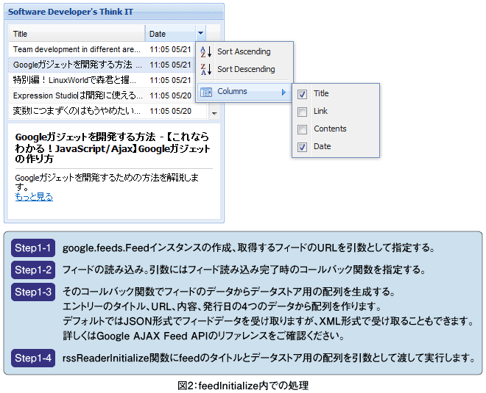Screen dimensions: 486x393
Task: Click the preview heading 'Googleガジェットを開発する方法 -【これなら...'
Action: tap(113, 148)
